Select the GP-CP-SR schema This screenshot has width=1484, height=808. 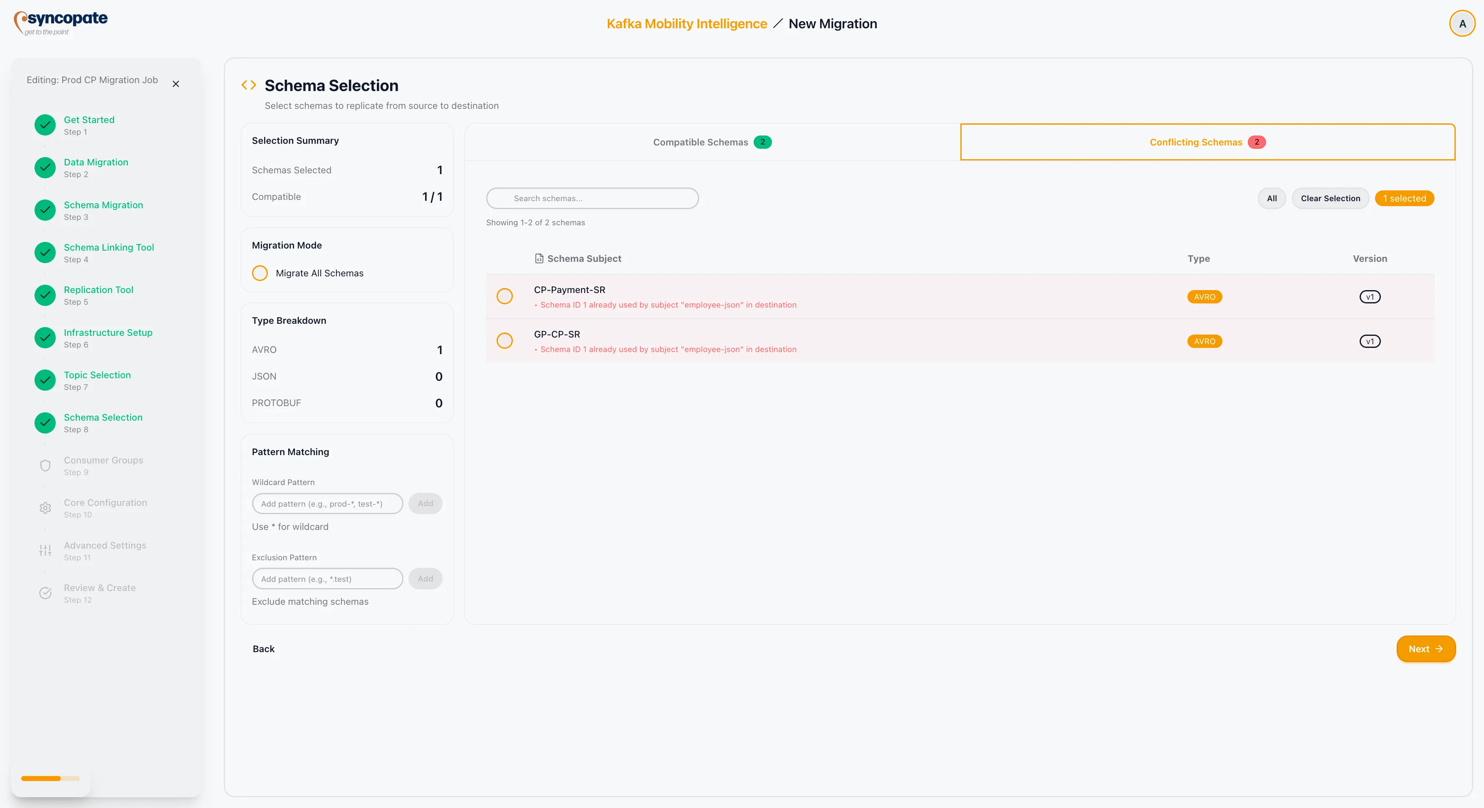(505, 341)
